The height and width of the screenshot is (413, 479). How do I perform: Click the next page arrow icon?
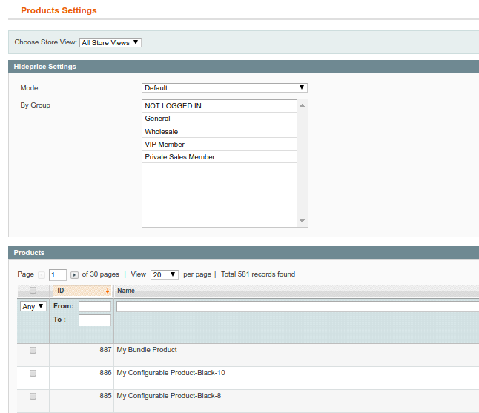(x=74, y=275)
